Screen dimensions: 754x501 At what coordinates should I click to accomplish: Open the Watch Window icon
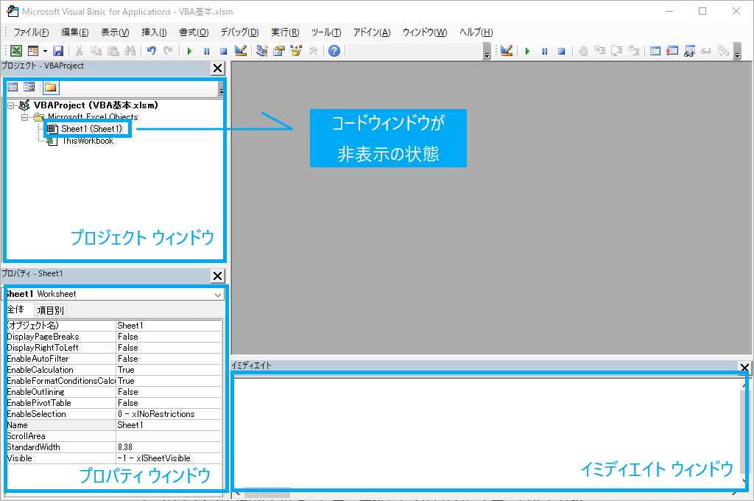pyautogui.click(x=689, y=51)
